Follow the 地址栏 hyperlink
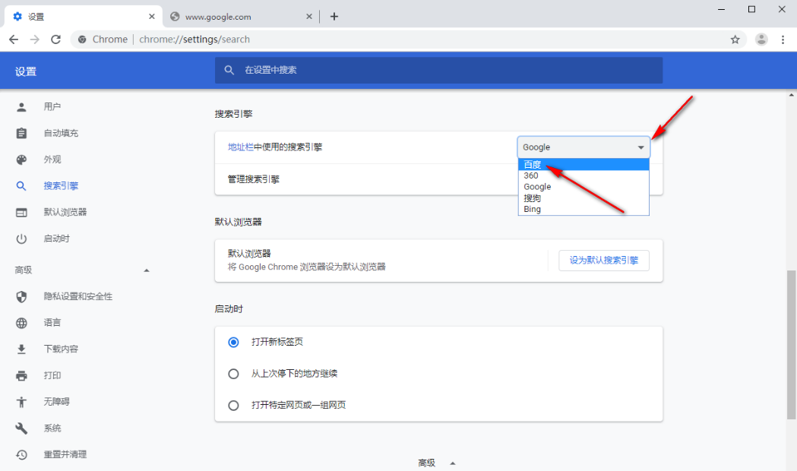Screen dimensions: 797x471 [x=240, y=147]
